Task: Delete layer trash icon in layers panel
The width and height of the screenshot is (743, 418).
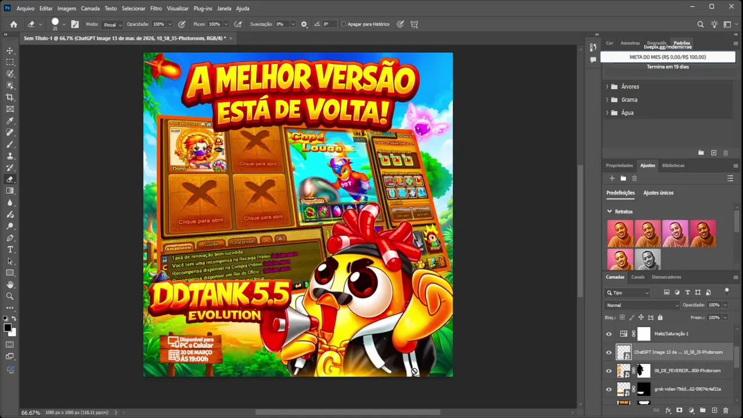Action: click(x=726, y=410)
